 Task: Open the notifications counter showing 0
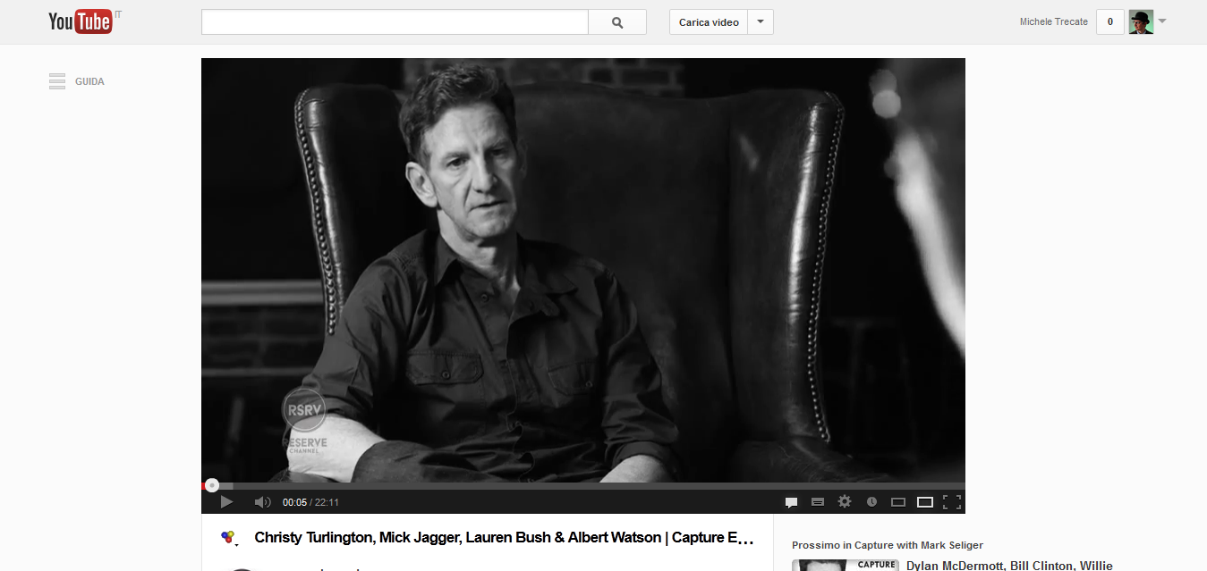[x=1110, y=22]
